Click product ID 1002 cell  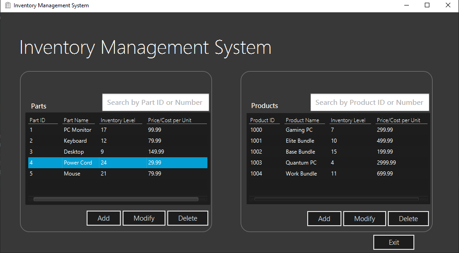[256, 152]
